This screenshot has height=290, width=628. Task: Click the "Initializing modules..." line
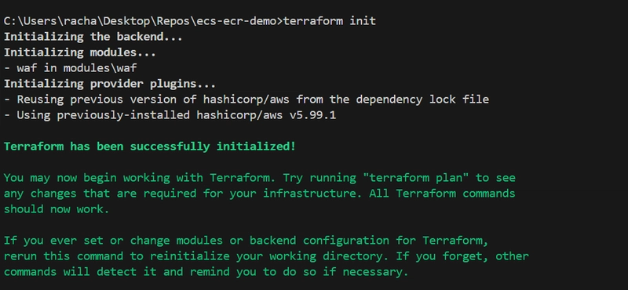[80, 53]
